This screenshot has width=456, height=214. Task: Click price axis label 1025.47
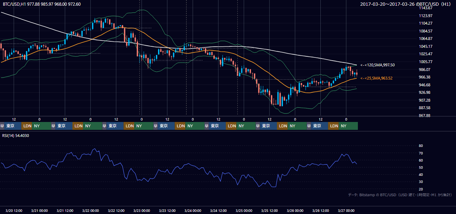426,54
